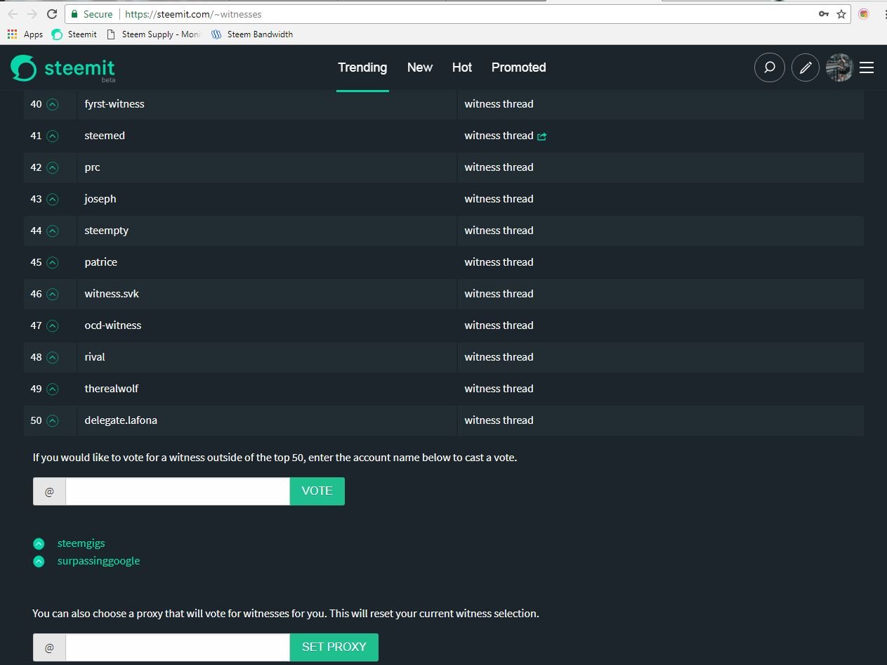This screenshot has width=887, height=665.
Task: Open Steem Supply bookmark
Action: (153, 34)
